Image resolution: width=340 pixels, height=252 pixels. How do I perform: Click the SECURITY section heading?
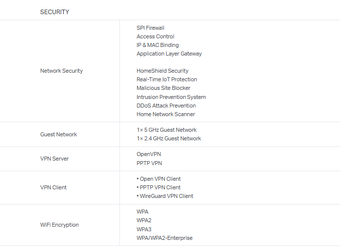pyautogui.click(x=55, y=12)
